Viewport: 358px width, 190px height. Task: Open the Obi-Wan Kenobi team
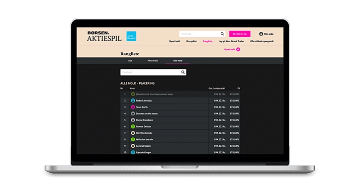pos(144,133)
